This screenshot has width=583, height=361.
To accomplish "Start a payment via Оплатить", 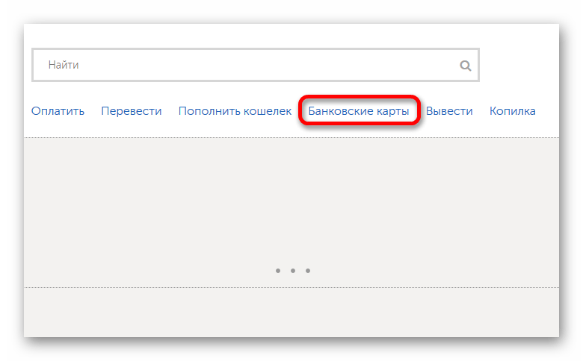I will [x=58, y=111].
